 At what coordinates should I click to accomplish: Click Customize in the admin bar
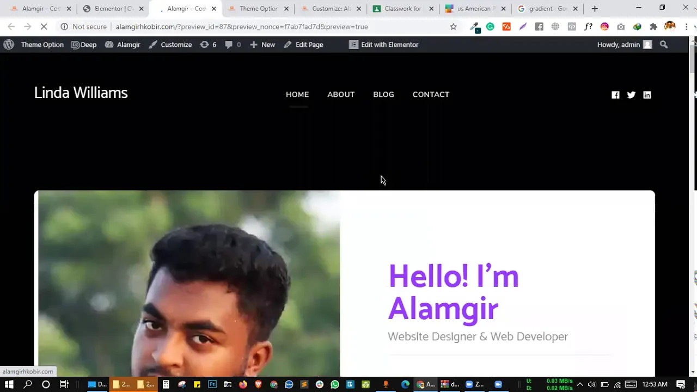point(170,45)
